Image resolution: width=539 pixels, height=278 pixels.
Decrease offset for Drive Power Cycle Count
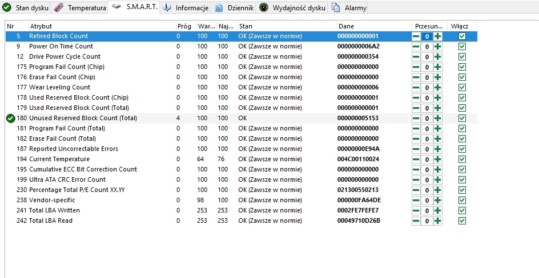click(416, 57)
